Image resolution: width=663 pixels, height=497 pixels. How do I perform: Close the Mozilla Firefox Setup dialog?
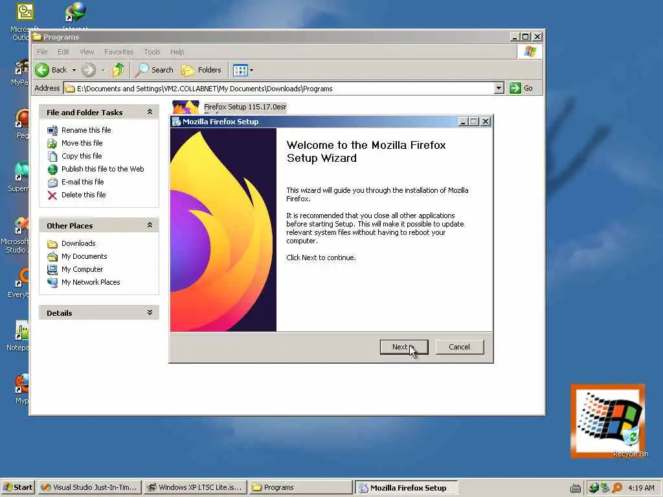coord(486,122)
